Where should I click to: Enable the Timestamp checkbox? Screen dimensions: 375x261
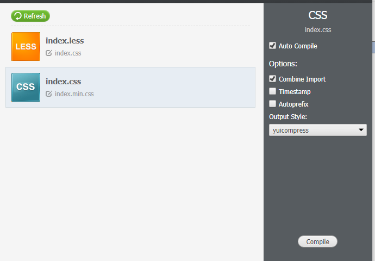272,91
